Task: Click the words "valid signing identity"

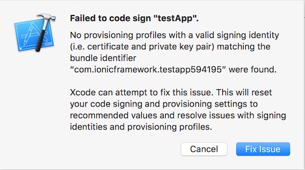Action: (x=237, y=35)
